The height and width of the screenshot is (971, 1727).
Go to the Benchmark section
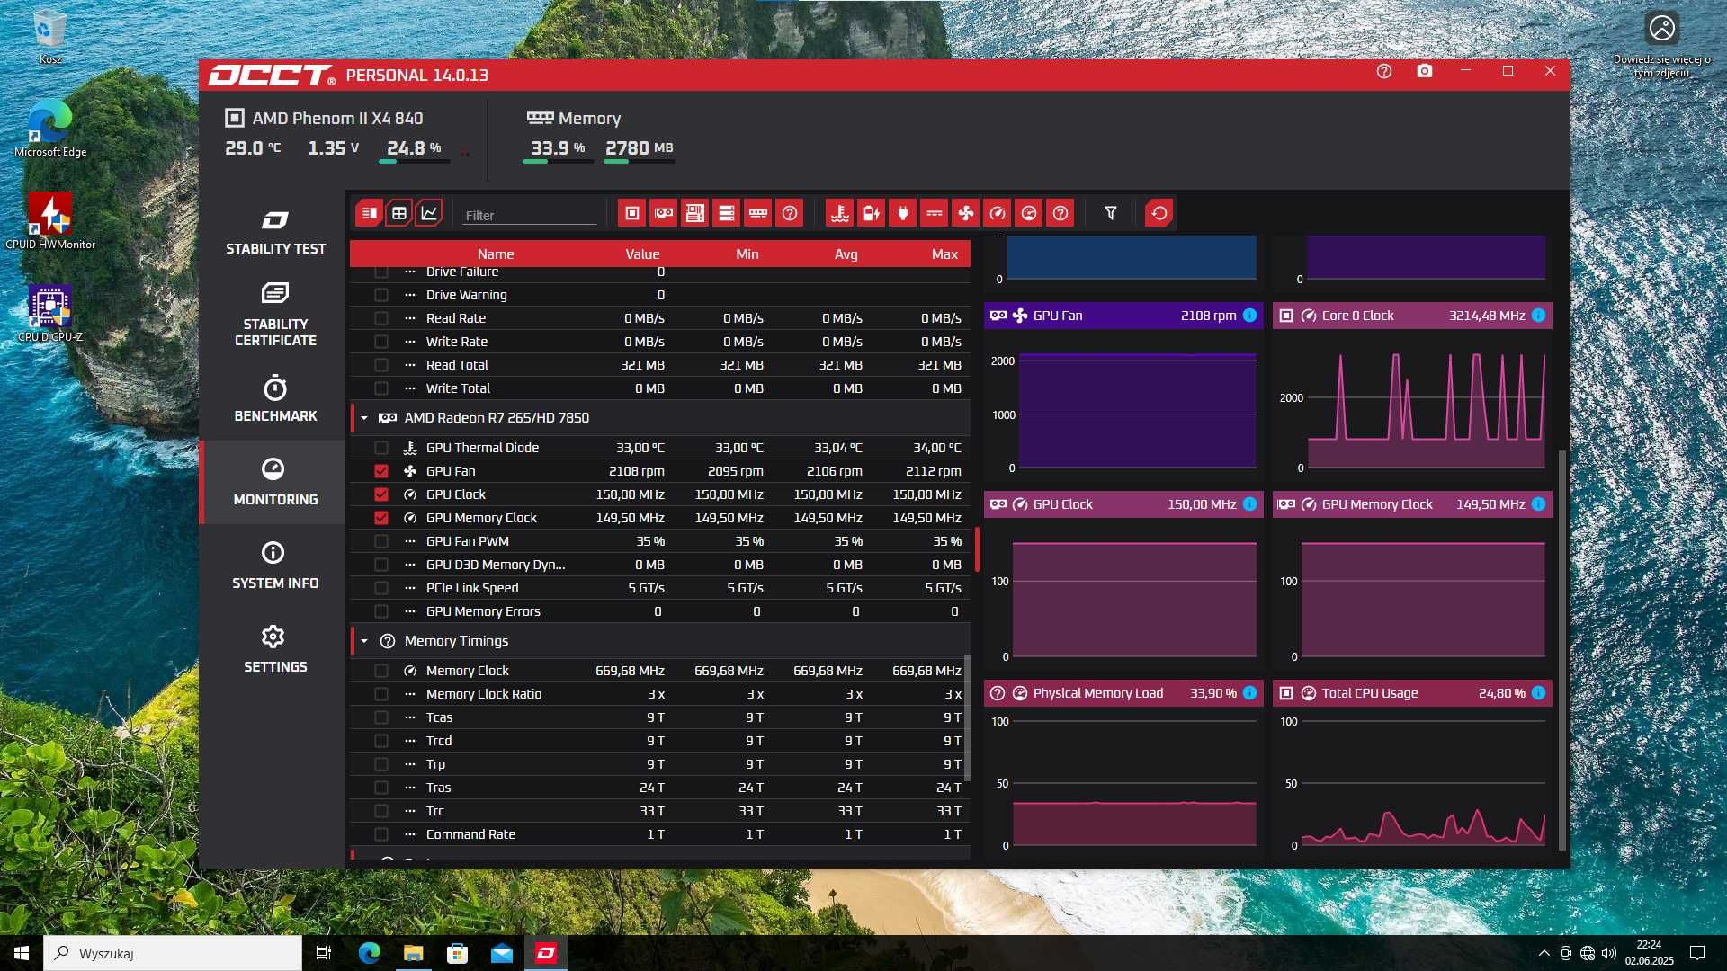coord(275,398)
